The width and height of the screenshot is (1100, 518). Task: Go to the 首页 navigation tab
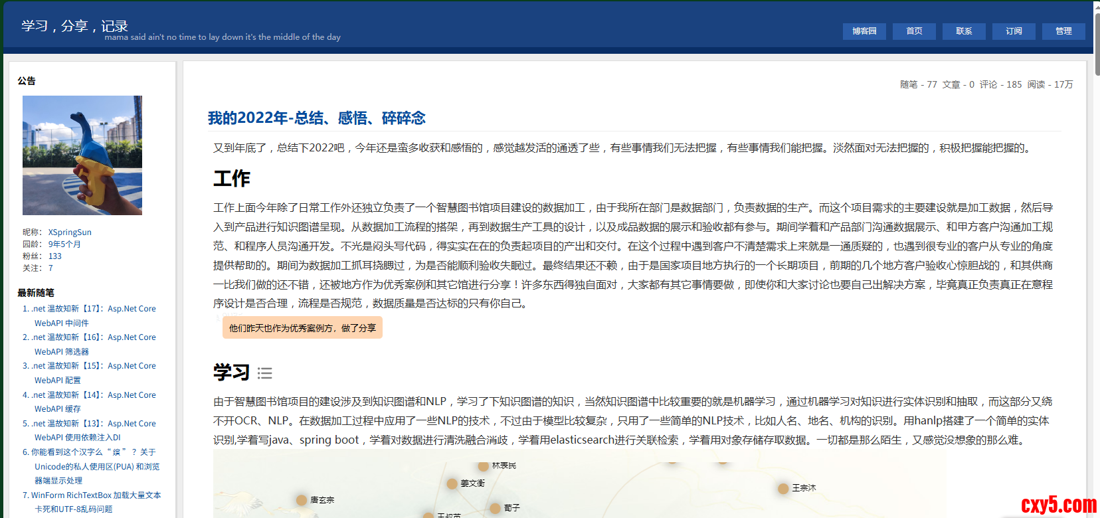914,31
